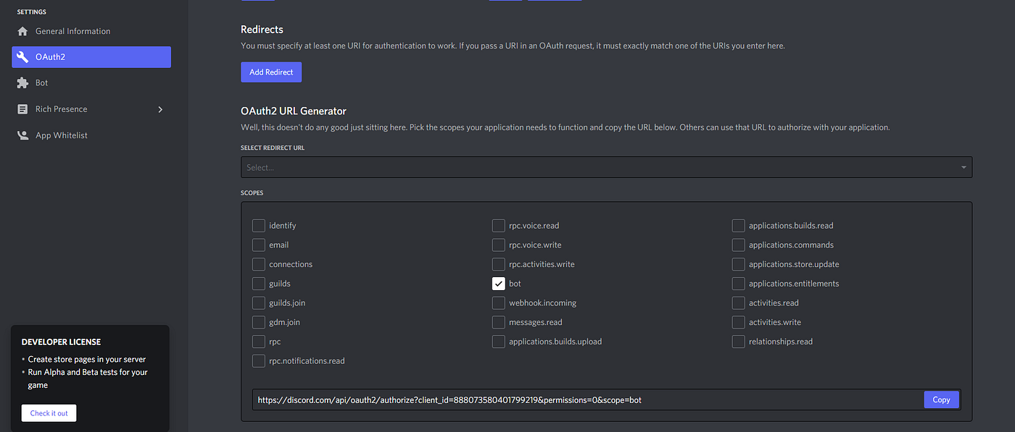Click the App Whitelist person icon
This screenshot has height=432, width=1015.
(x=22, y=135)
